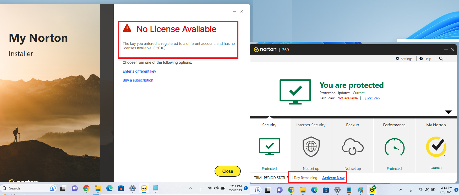
Task: Show hidden tray icons beside 2:11 PM clock
Action: pos(190,188)
